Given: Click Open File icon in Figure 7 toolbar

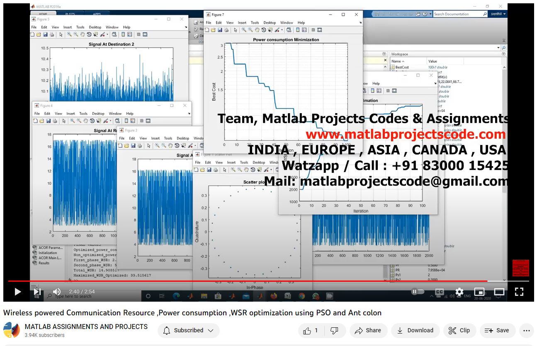Looking at the screenshot, I should click(x=213, y=30).
